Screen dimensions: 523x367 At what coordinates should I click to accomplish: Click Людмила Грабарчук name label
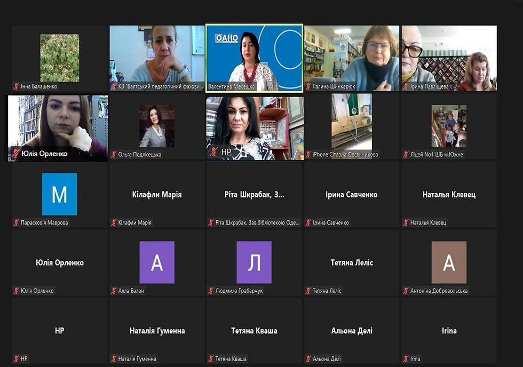pos(239,291)
